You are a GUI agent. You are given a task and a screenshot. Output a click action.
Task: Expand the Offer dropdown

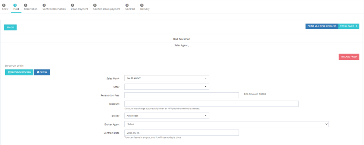(167, 87)
